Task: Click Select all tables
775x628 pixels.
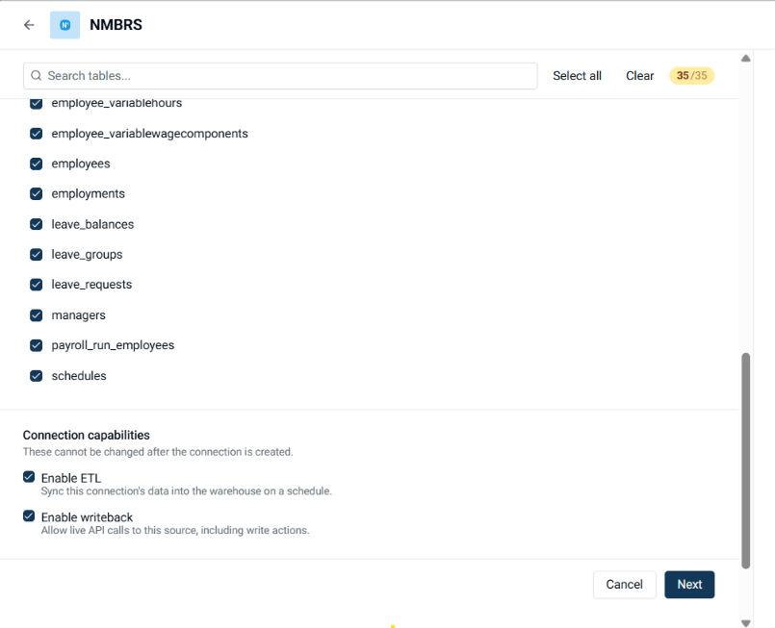Action: pyautogui.click(x=577, y=76)
